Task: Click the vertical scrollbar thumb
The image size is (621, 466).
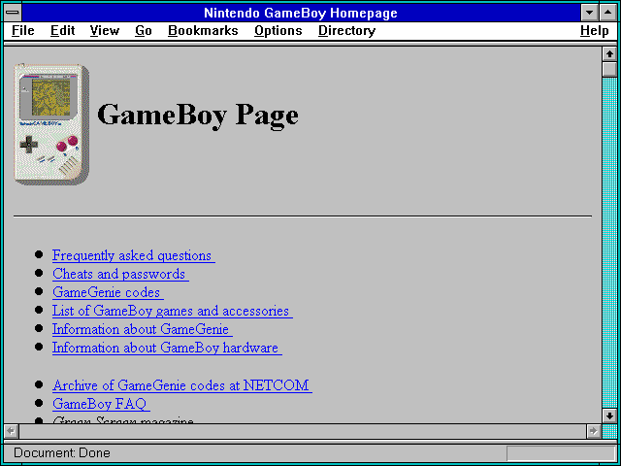Action: coord(609,69)
